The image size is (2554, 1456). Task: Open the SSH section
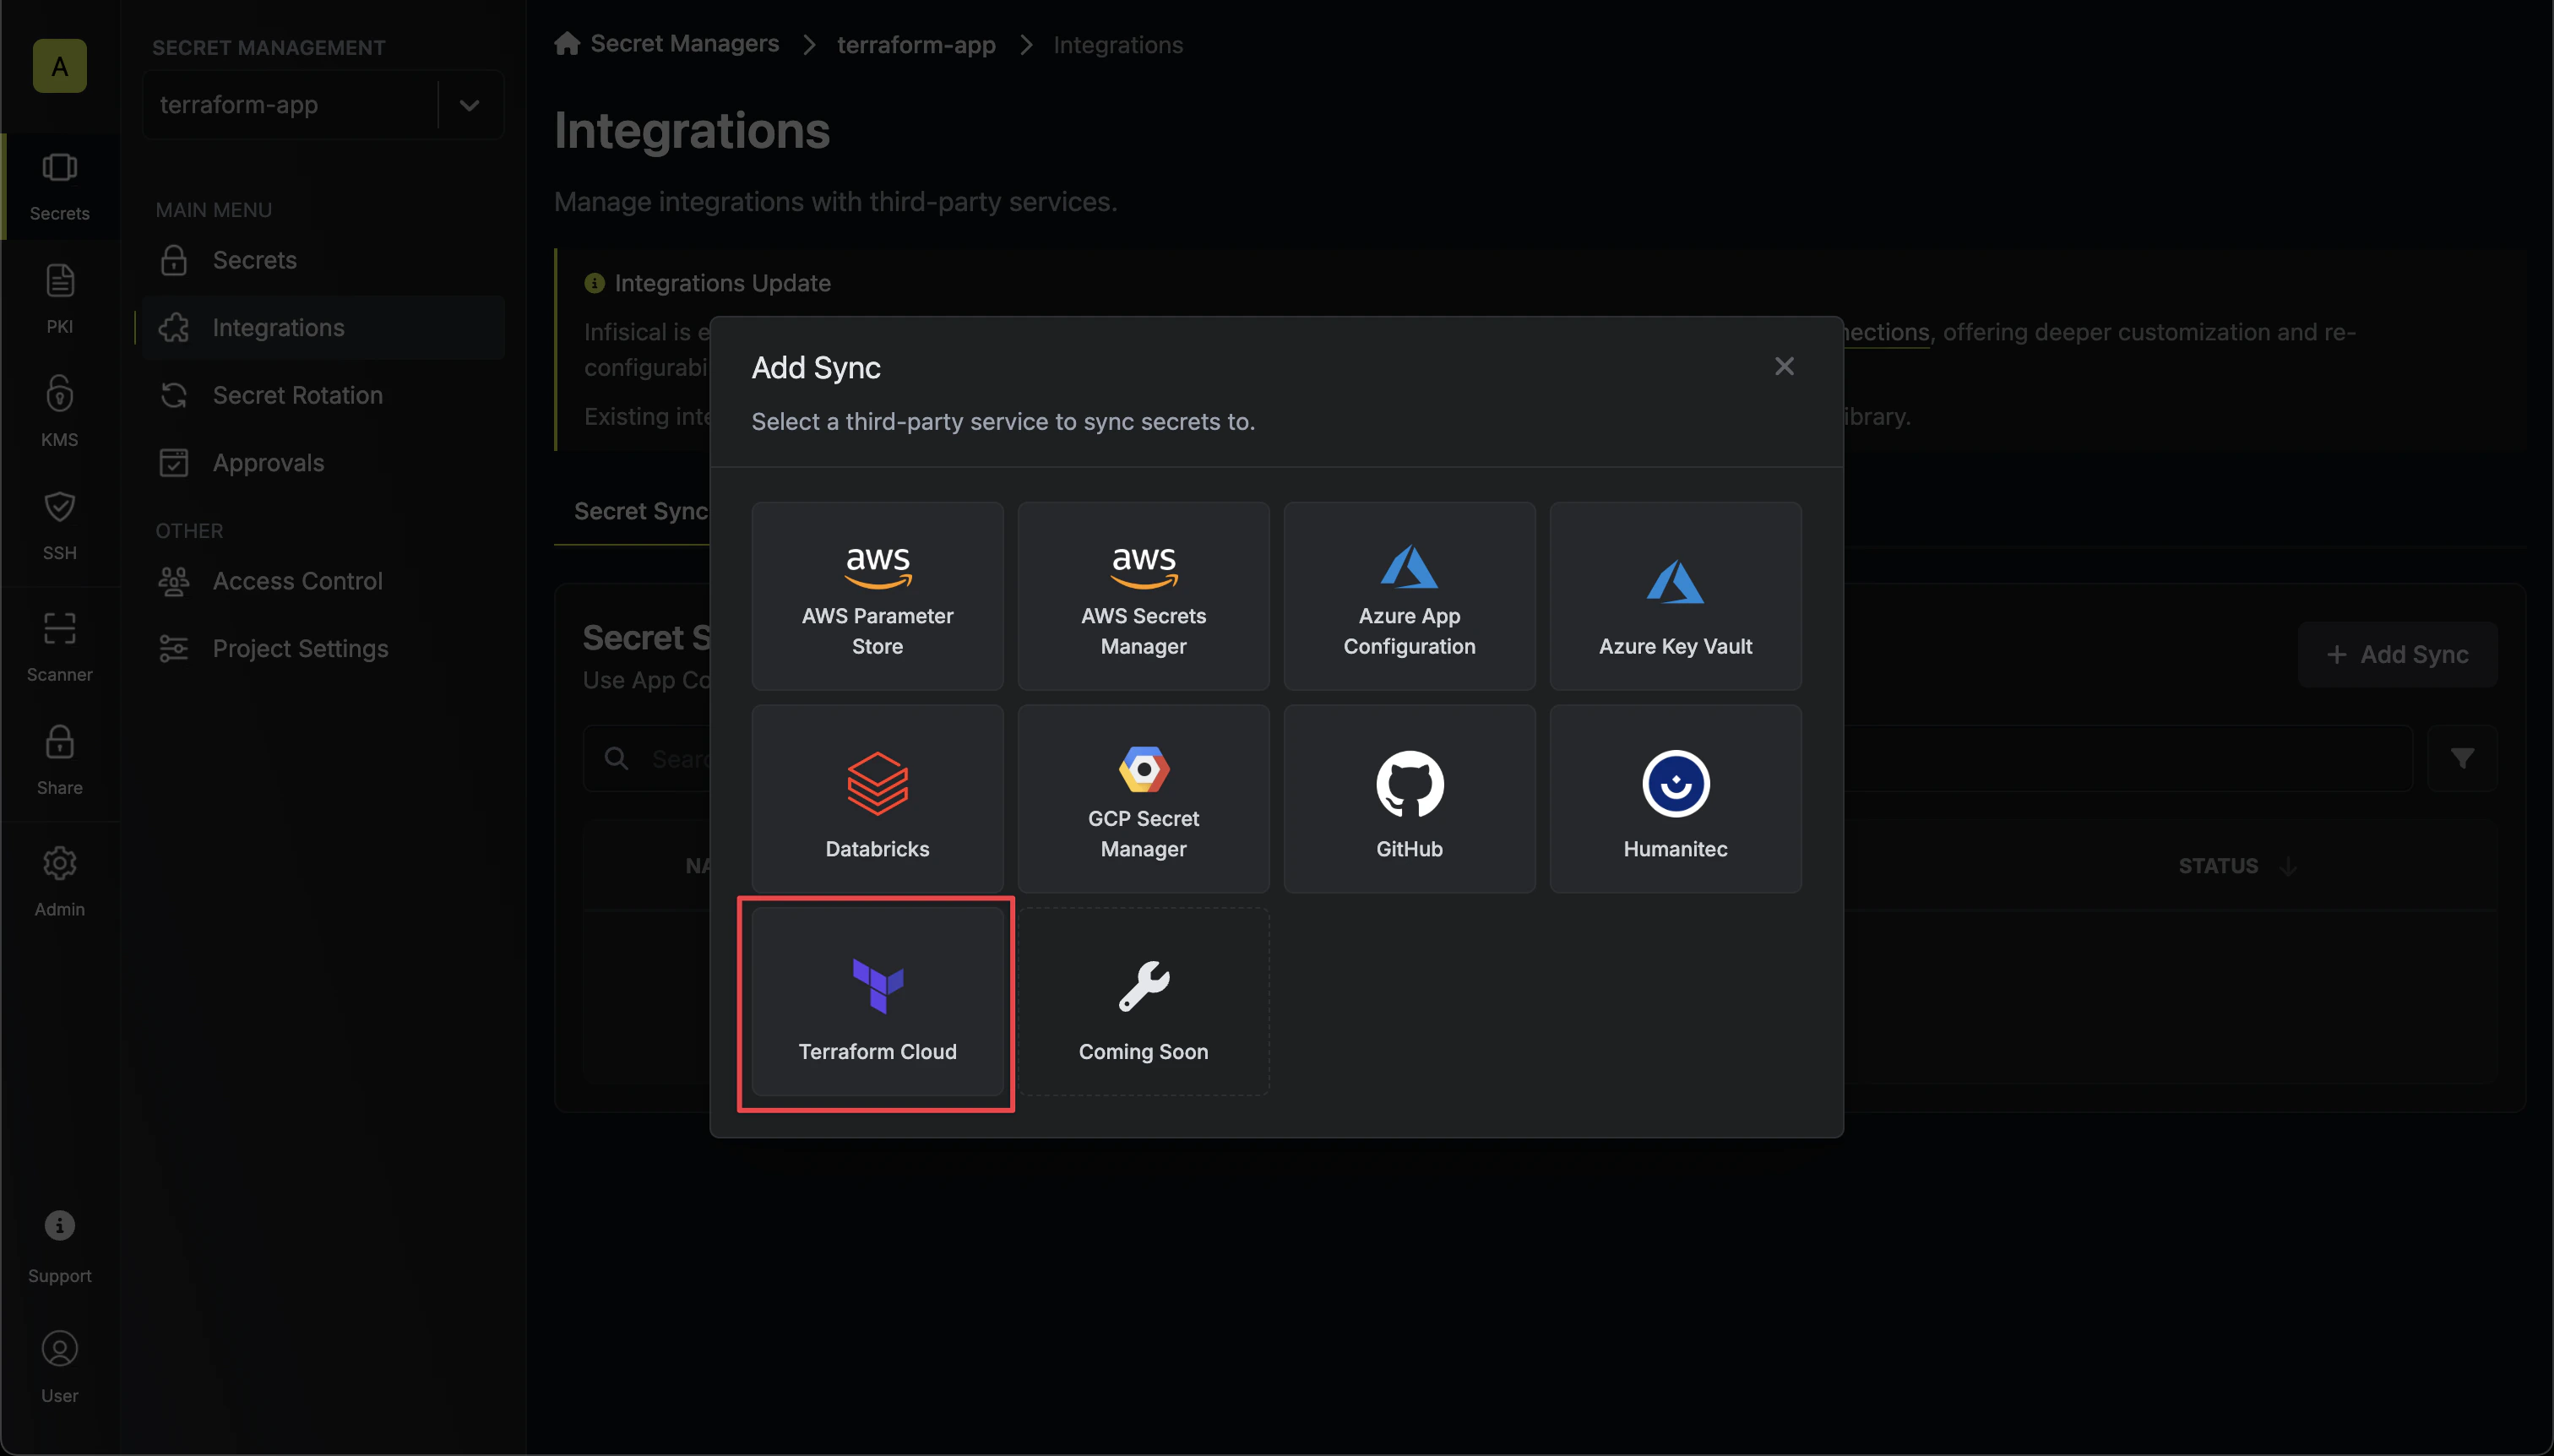click(60, 525)
